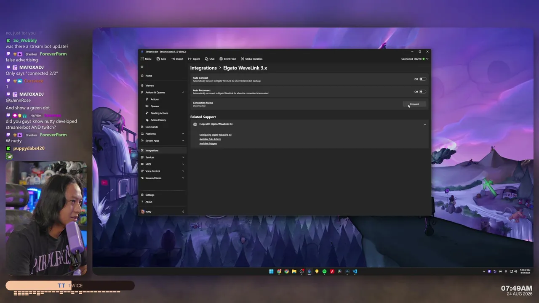Click the Help with Elgato WaveLink globe icon
Screen dimensions: 539x303
(195, 124)
